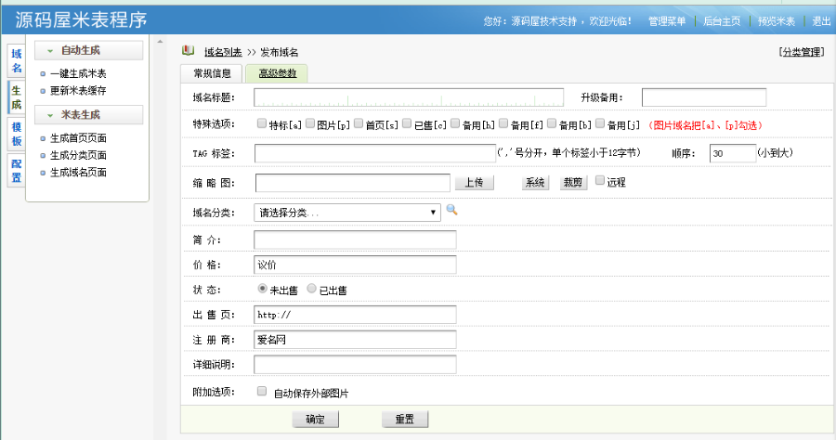Click the 价格 field containing 议价
The image size is (836, 440).
[355, 265]
